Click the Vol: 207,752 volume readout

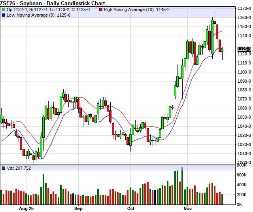point(19,168)
